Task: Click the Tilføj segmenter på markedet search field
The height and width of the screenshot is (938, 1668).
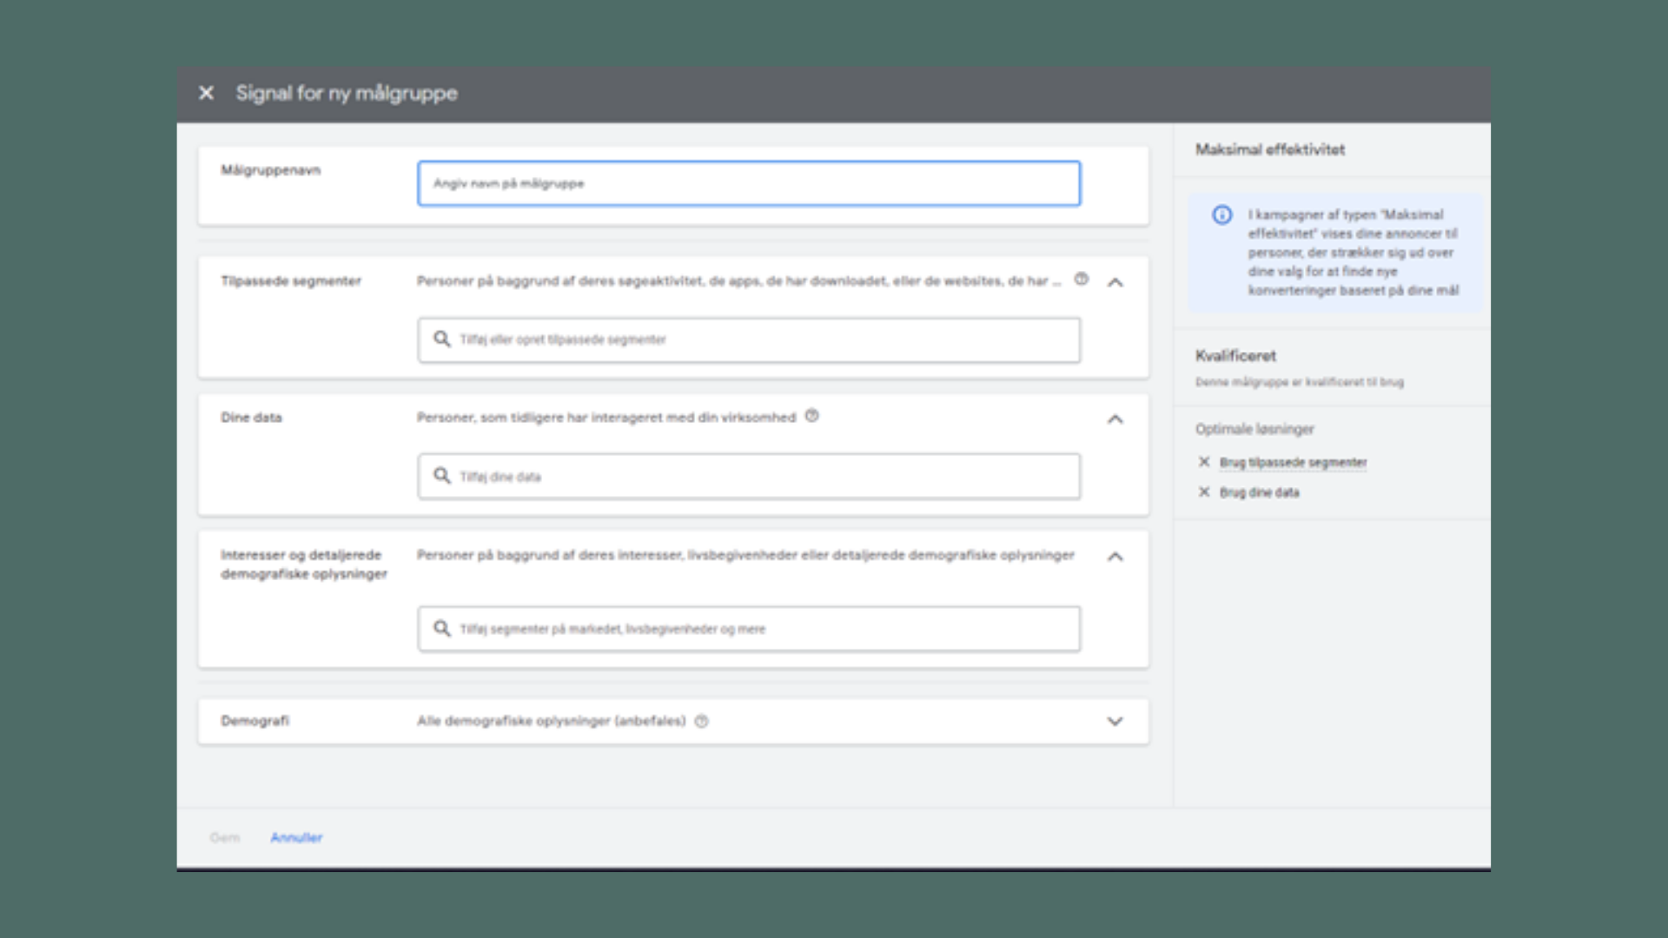Action: 749,629
